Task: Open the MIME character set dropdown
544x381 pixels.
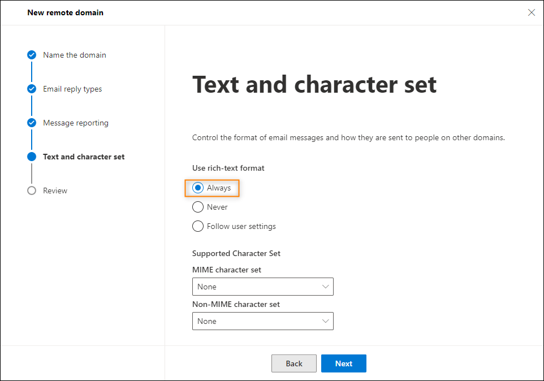Action: coord(262,287)
